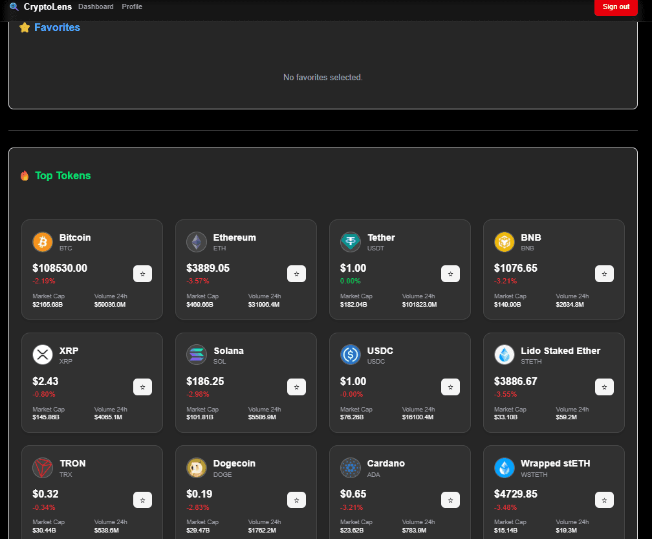Open the Dashboard nav item
This screenshot has width=652, height=539.
(x=96, y=6)
